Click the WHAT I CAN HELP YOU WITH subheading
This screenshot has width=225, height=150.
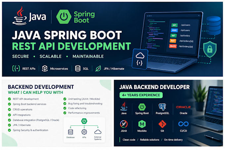[x=35, y=92]
